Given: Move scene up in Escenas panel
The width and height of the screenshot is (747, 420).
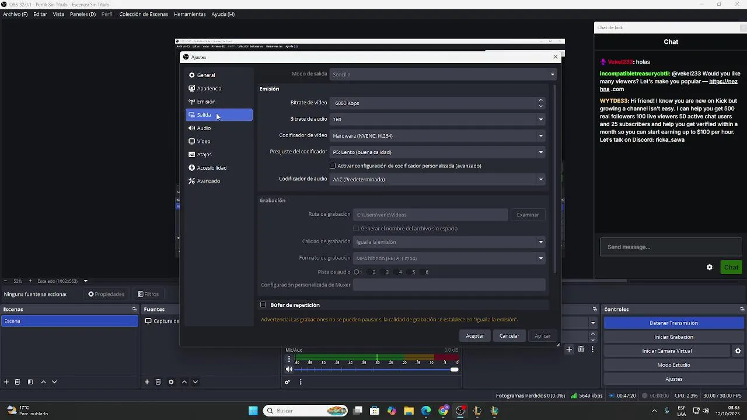Looking at the screenshot, I should tap(43, 382).
